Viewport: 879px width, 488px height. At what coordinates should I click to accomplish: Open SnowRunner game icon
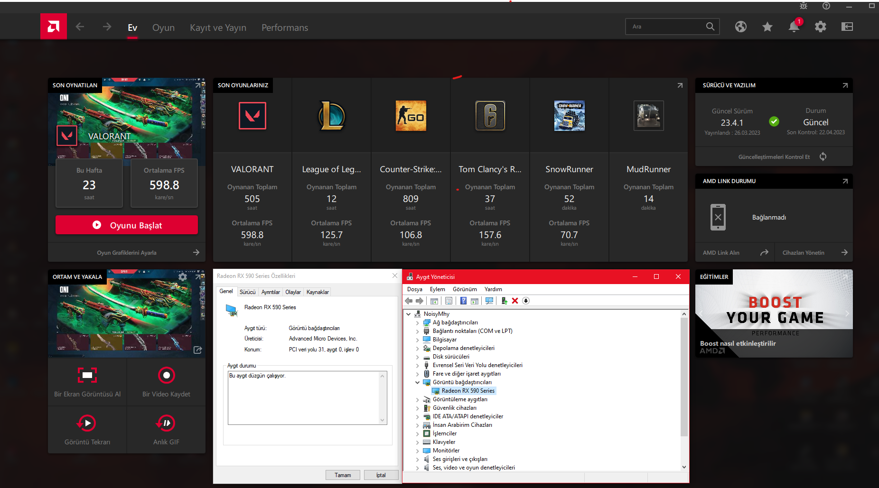[569, 116]
